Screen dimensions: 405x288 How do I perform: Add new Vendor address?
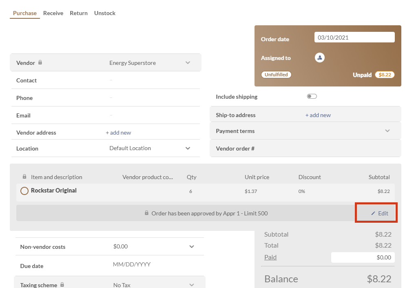(x=118, y=133)
